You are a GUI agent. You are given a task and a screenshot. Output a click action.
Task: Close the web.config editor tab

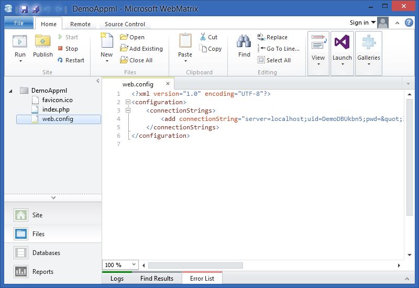point(168,84)
